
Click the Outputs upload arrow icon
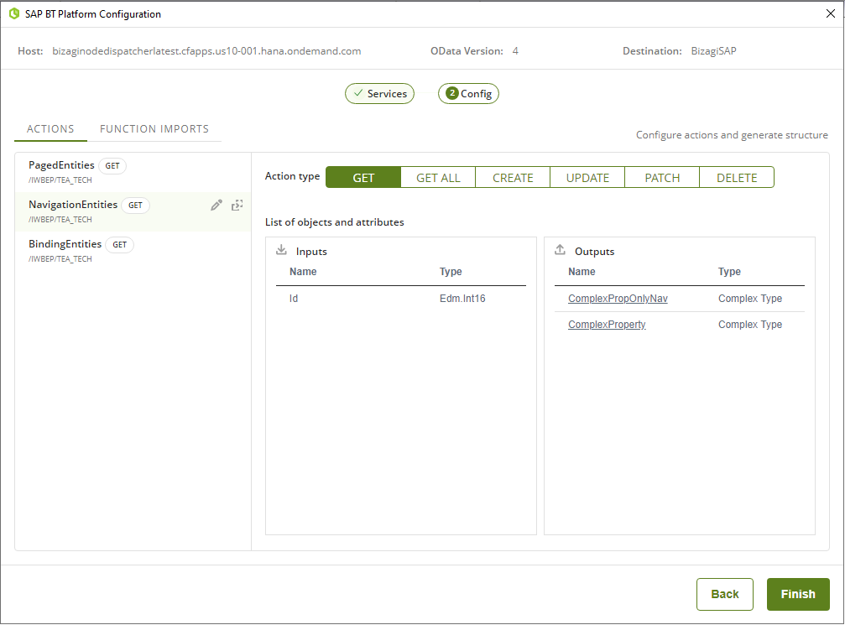[x=560, y=251]
